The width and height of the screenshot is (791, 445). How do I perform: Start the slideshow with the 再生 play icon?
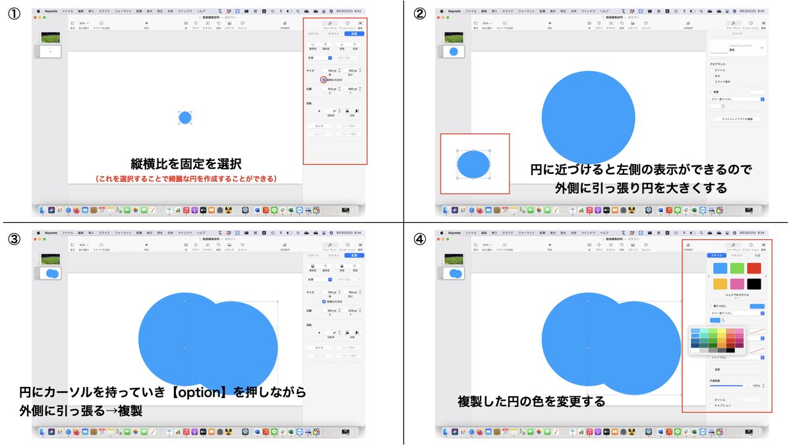tap(146, 22)
